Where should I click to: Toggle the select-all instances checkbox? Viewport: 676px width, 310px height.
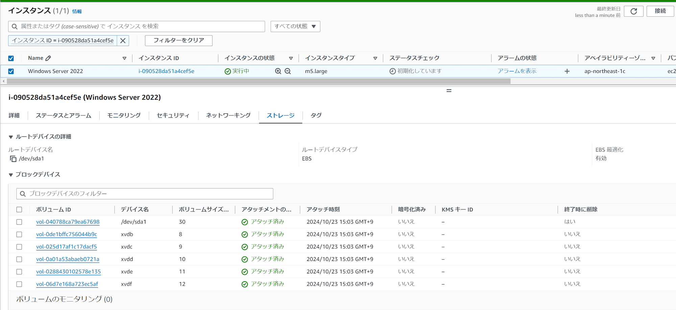tap(11, 58)
